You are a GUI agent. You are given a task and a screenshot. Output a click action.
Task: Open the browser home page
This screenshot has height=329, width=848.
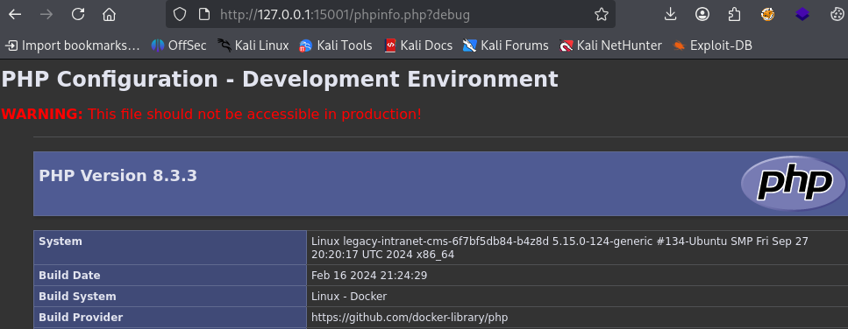(x=110, y=15)
